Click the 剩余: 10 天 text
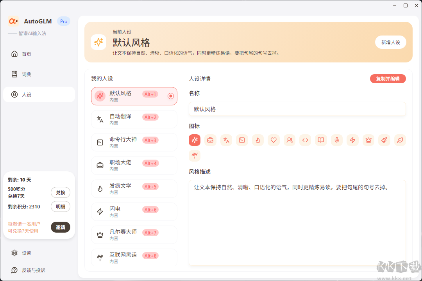The width and height of the screenshot is (422, 281). click(x=20, y=180)
